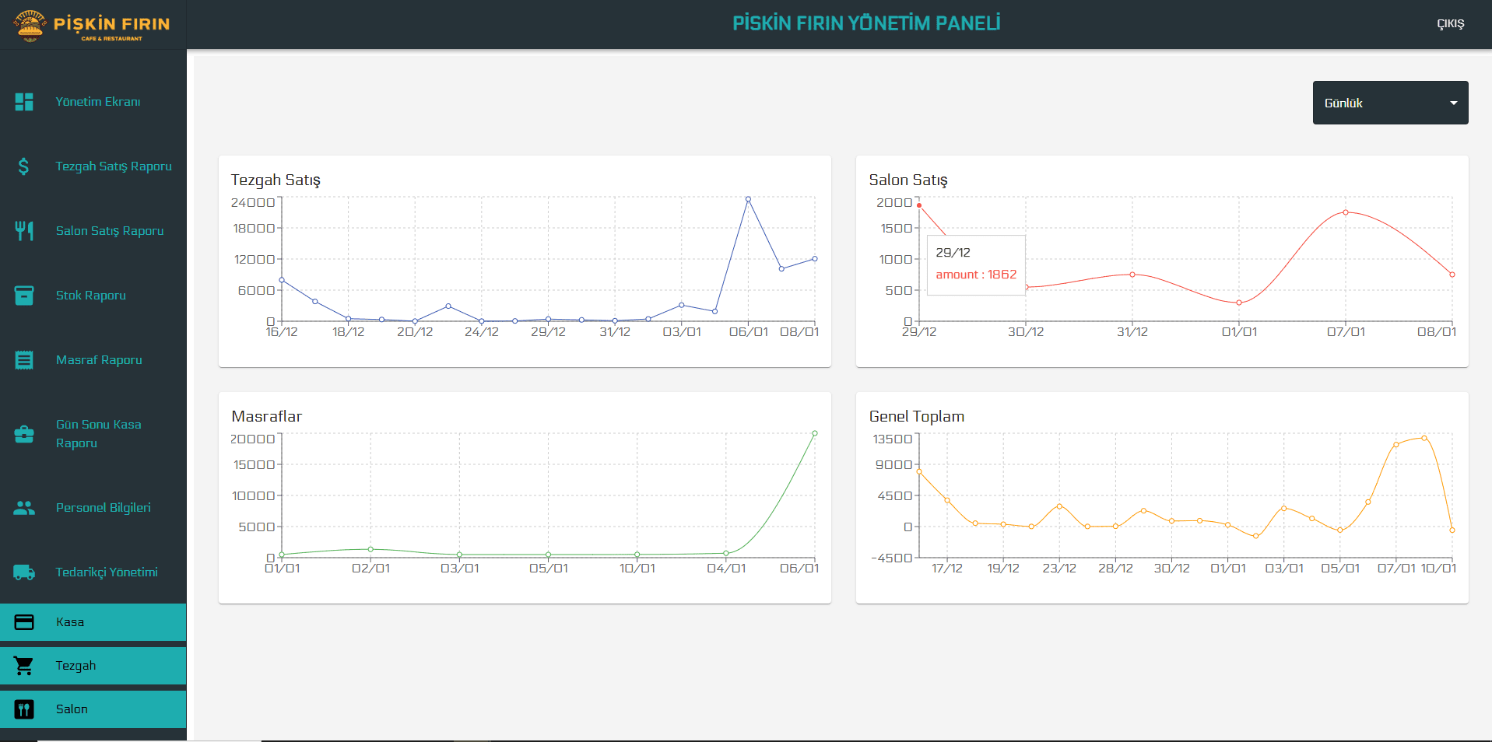Viewport: 1492px width, 742px height.
Task: Click the Pişkin Fırın logo
Action: 93,25
